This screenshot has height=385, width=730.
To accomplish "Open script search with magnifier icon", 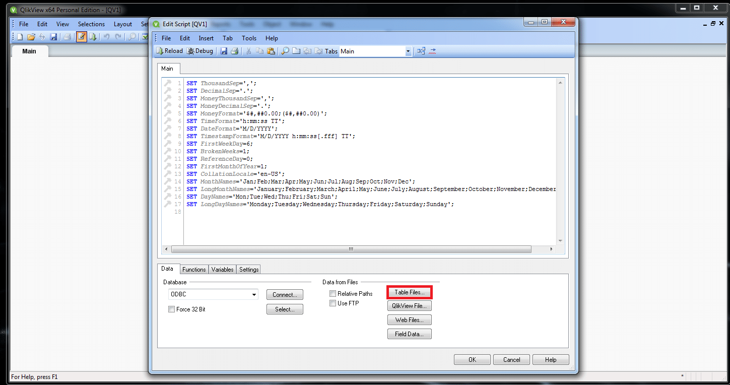I will (285, 51).
